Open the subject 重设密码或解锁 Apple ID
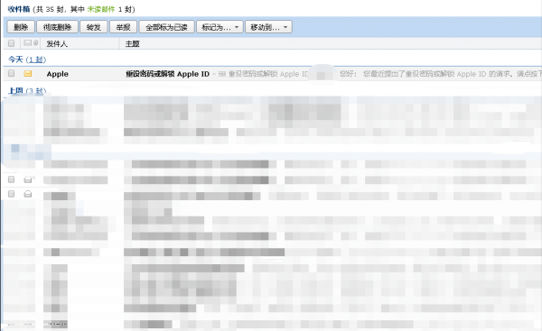This screenshot has width=542, height=331. (x=167, y=74)
